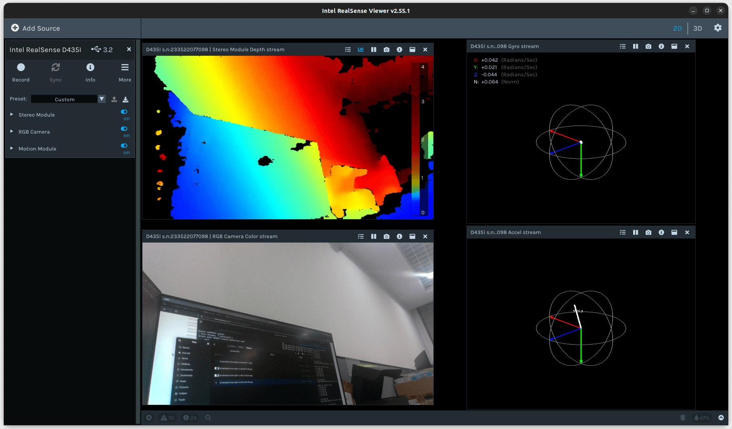
Task: Start recording with the Record button
Action: [x=21, y=72]
